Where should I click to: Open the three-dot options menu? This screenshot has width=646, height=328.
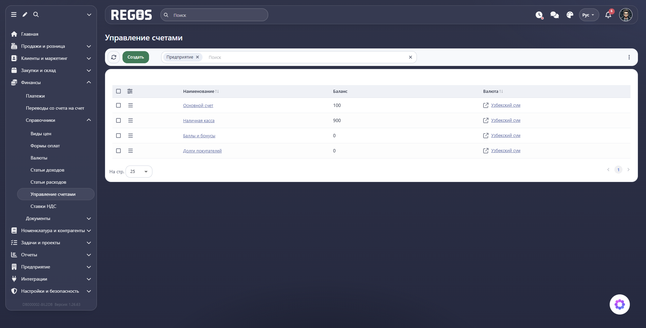click(629, 57)
